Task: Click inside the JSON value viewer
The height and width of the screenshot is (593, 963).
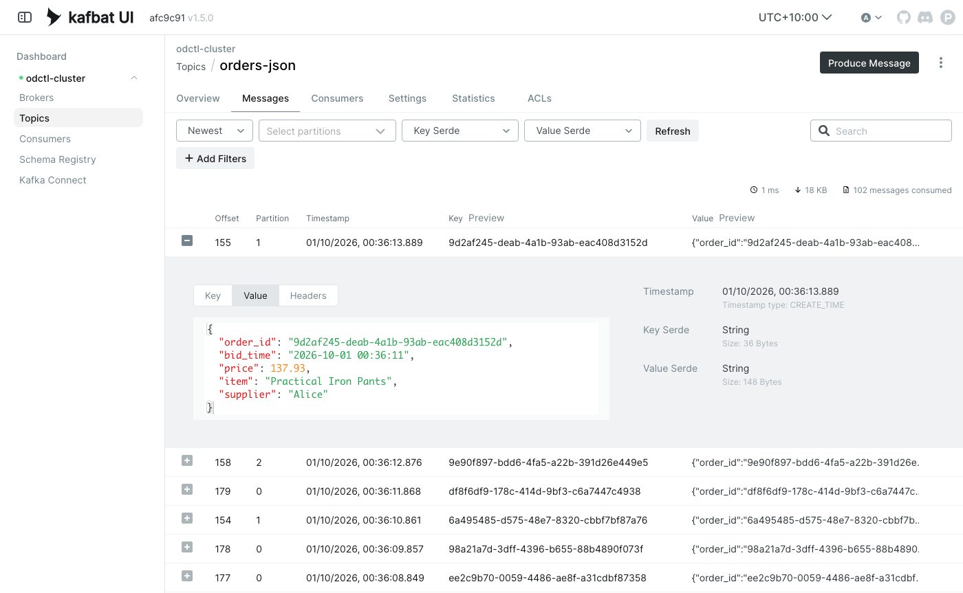Action: 402,368
